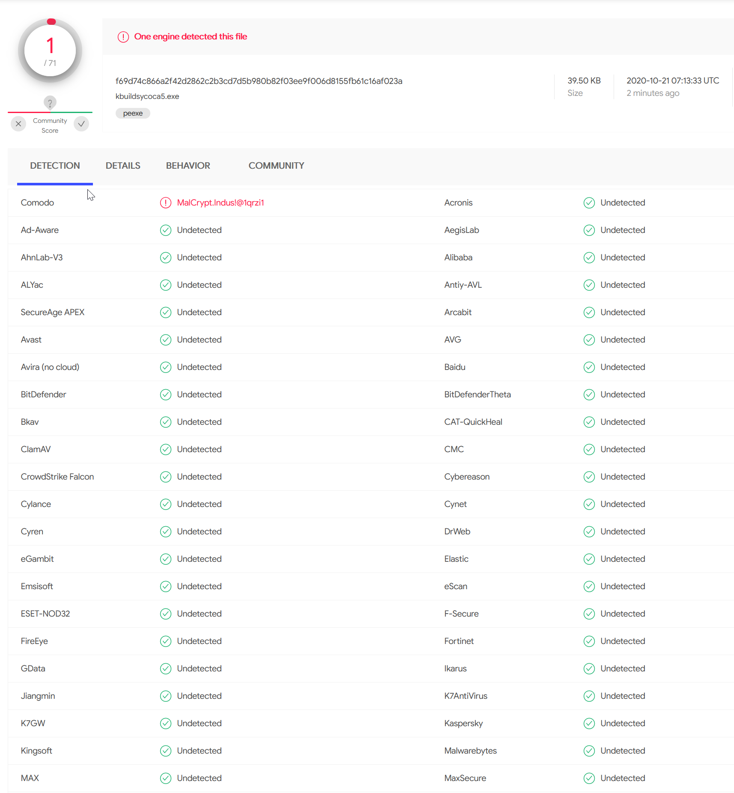
Task: Open the BEHAVIOR tab
Action: 188,166
